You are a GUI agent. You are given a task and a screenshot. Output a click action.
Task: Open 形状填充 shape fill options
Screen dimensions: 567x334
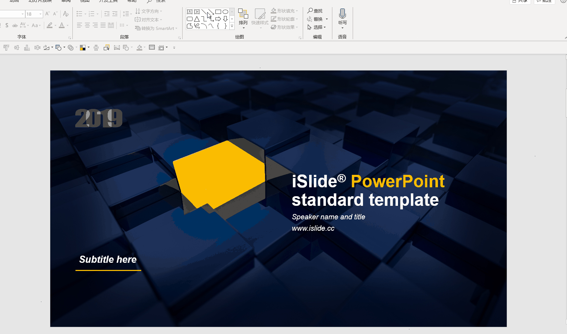pos(284,11)
